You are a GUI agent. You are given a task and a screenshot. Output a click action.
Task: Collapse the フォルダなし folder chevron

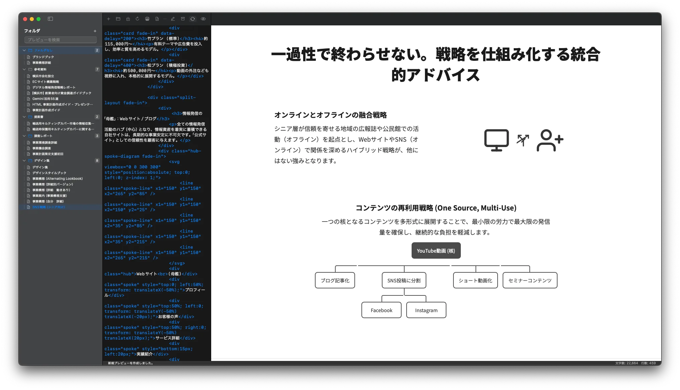coord(24,50)
